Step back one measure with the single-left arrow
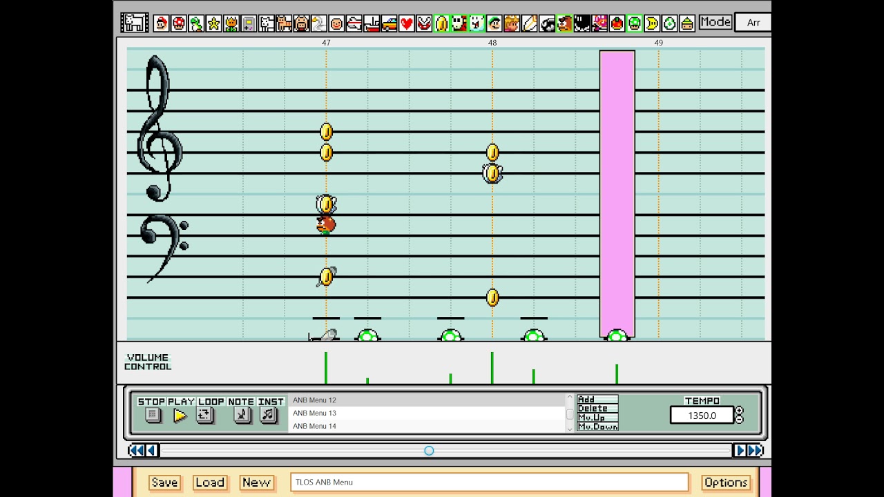This screenshot has height=497, width=884. (152, 451)
